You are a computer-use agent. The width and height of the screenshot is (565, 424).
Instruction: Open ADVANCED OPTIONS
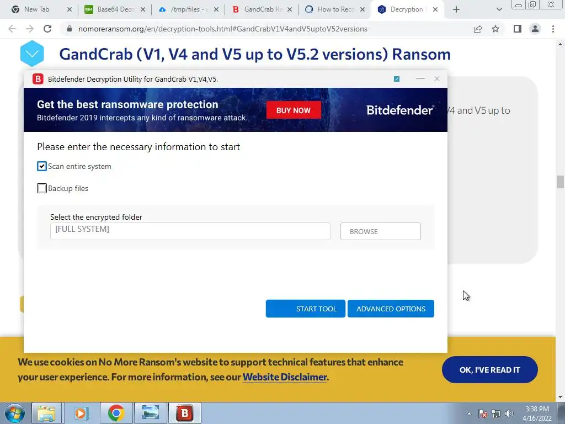(x=391, y=309)
